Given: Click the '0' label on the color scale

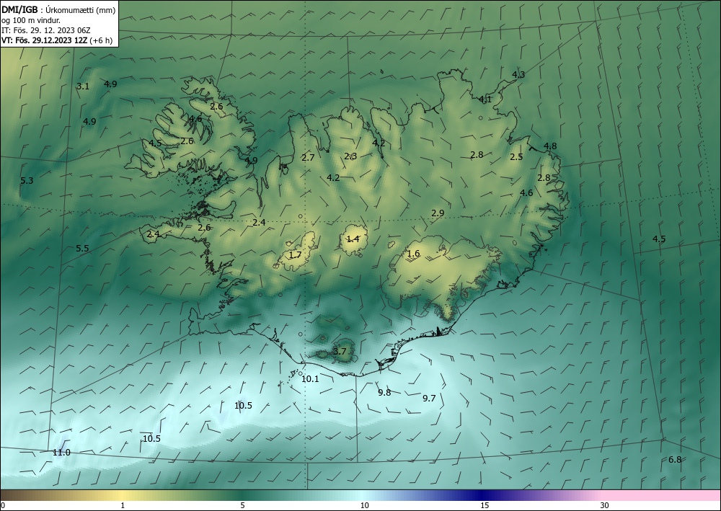Looking at the screenshot, I should pos(3,506).
